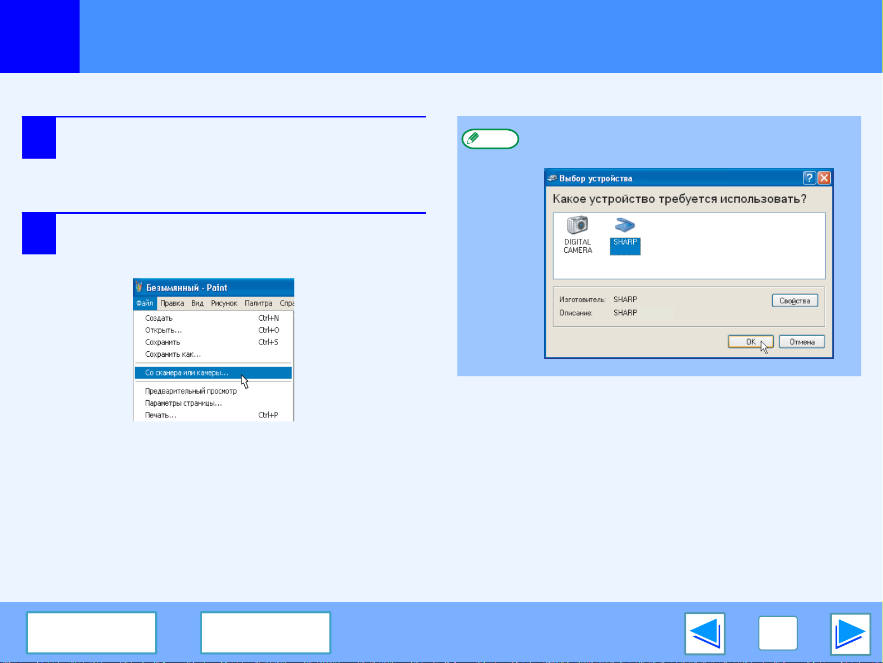Select the DIGITAL CAMERA device icon
This screenshot has height=663, width=883.
click(578, 225)
